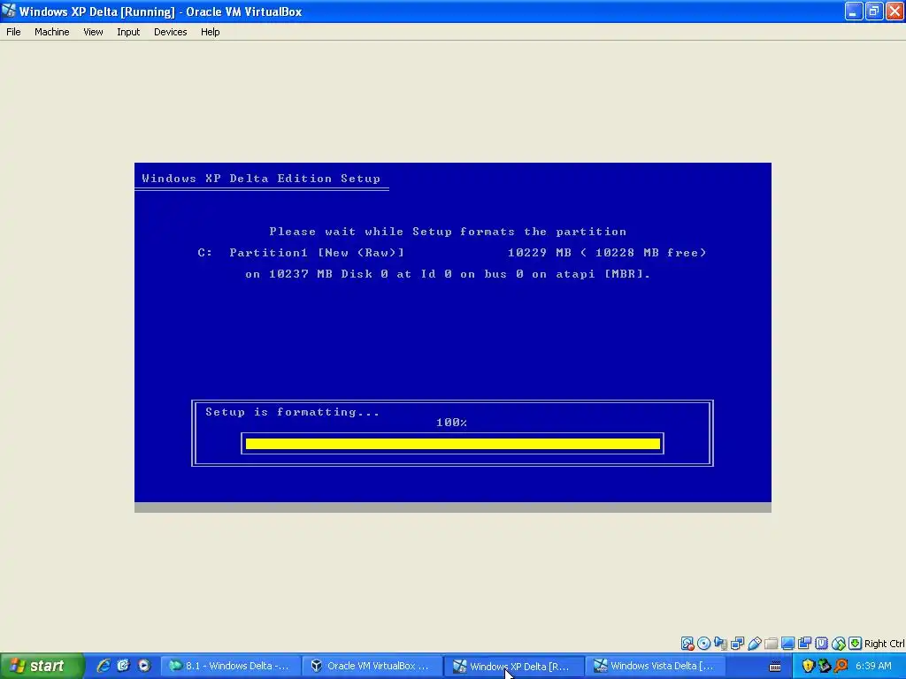
Task: Launch Outlook Express from Quick Launch
Action: click(123, 666)
